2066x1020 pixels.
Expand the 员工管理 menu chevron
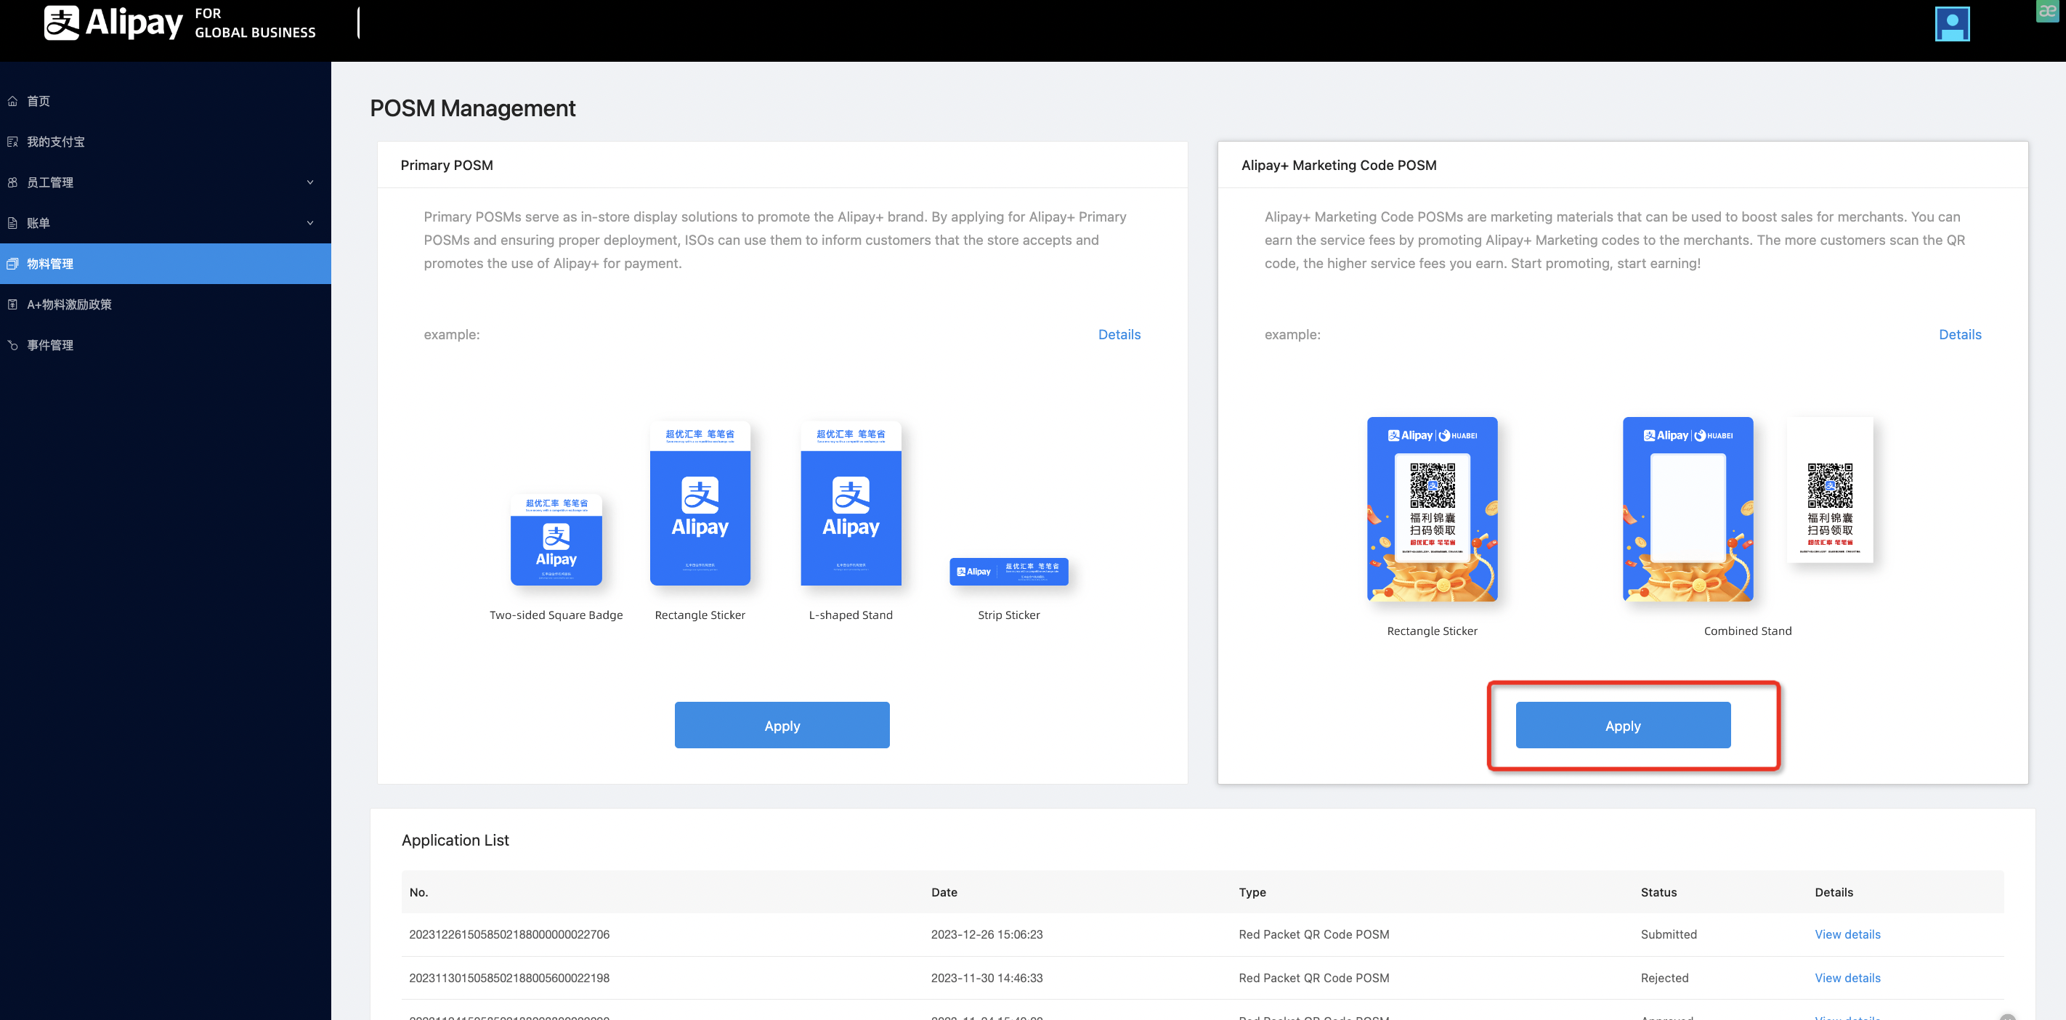(x=310, y=183)
